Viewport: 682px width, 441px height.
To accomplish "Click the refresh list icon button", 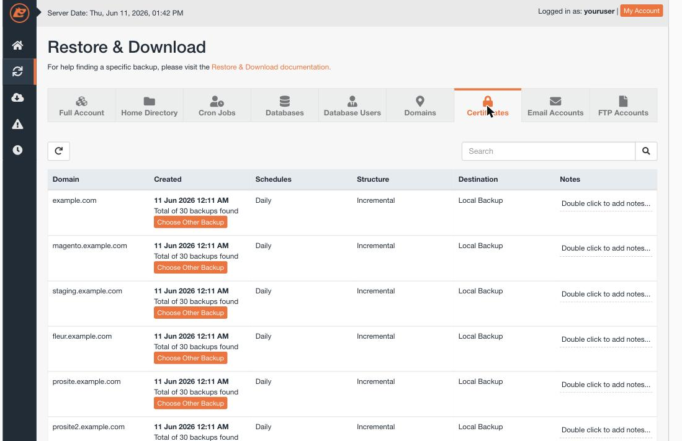I will click(59, 151).
